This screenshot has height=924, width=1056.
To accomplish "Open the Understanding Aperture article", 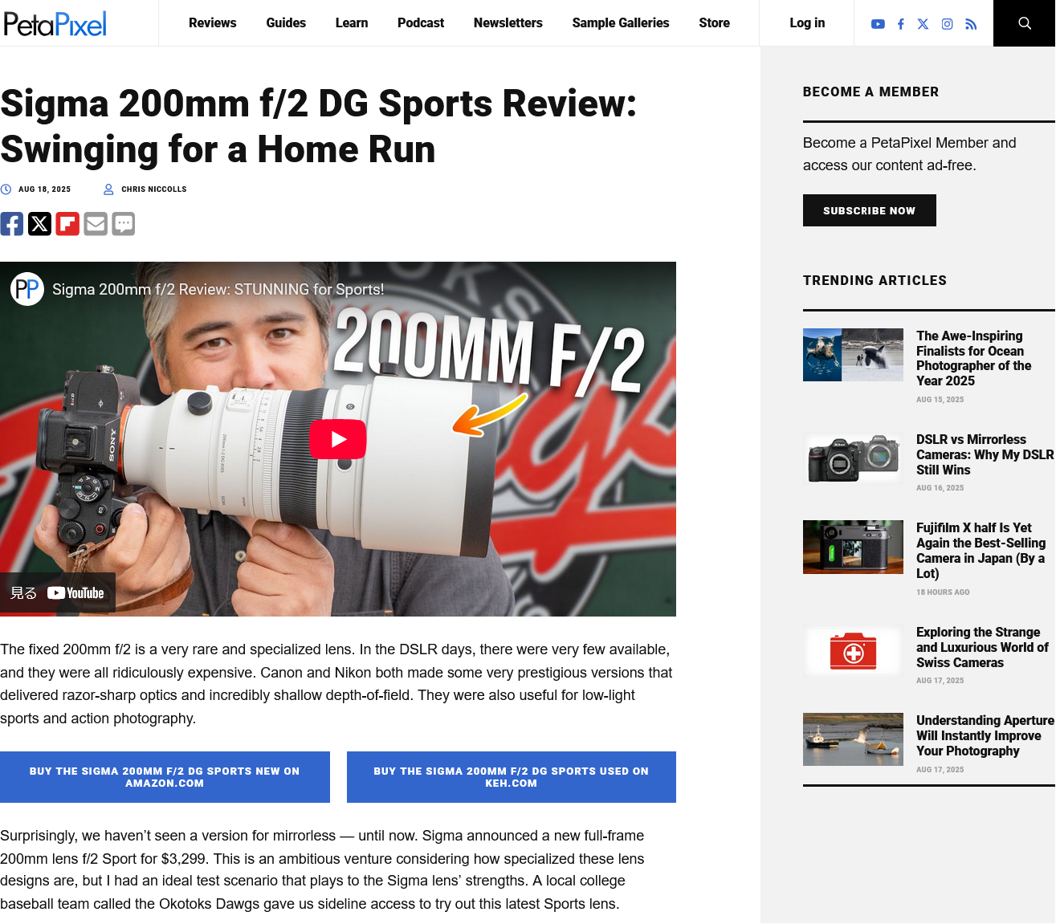I will pos(985,736).
